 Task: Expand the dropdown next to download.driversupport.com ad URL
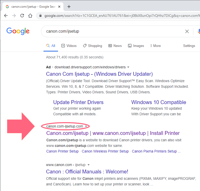pos(128,67)
